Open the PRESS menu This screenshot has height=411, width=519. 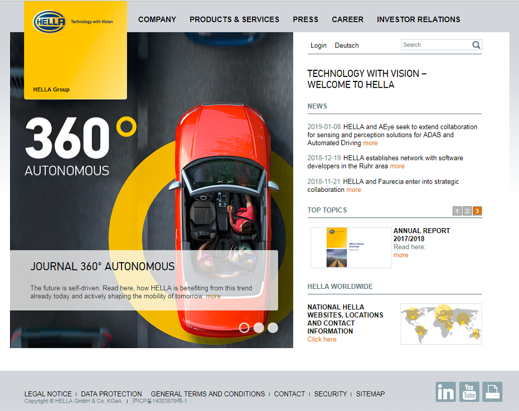[x=305, y=20]
